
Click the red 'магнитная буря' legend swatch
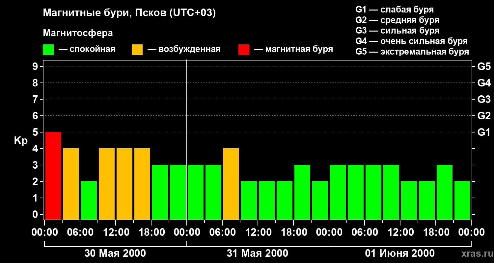point(244,50)
